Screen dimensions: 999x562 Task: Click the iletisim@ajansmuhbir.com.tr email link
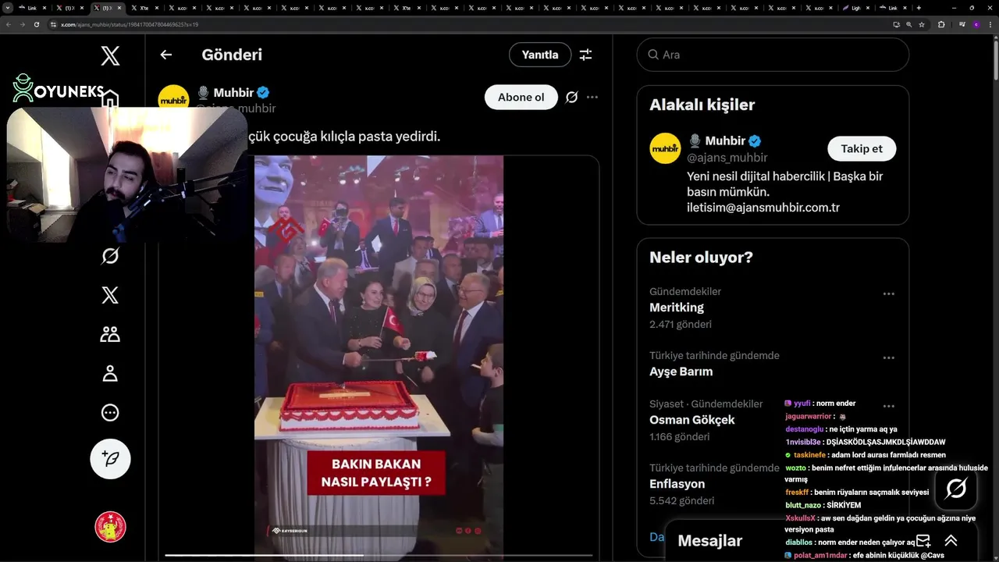point(763,208)
